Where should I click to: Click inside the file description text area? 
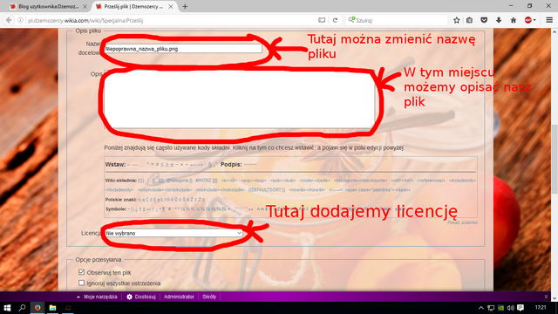point(239,99)
